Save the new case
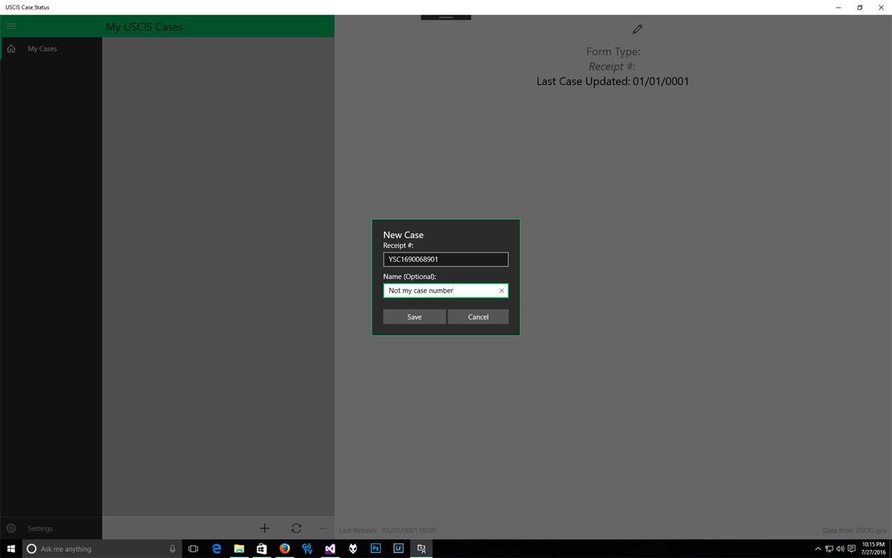This screenshot has width=892, height=558. (414, 317)
